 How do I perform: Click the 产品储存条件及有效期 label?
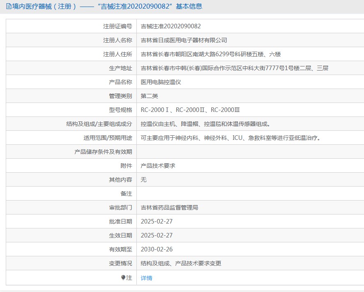(103, 152)
